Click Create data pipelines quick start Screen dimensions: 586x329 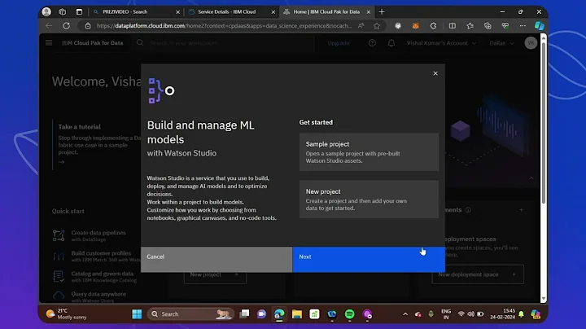90,235
